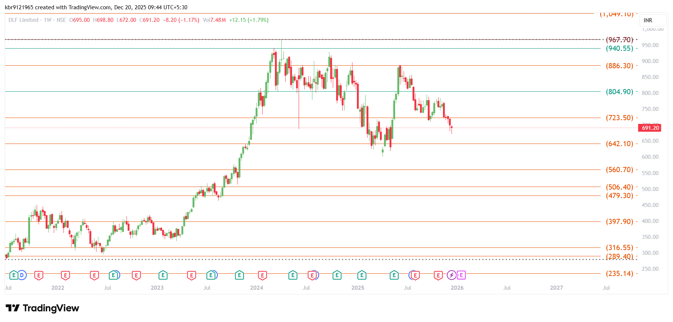Screen dimensions: 673x322
Task: Click the 642.10 support level label
Action: tap(620, 144)
